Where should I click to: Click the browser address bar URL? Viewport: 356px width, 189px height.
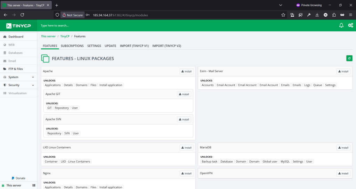120,15
